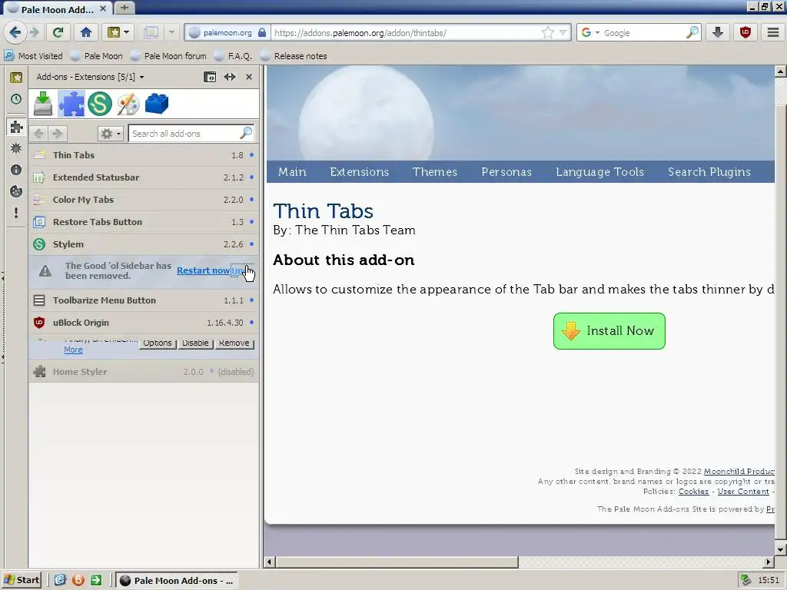Go back to the previous page
The width and height of the screenshot is (787, 590).
[15, 32]
